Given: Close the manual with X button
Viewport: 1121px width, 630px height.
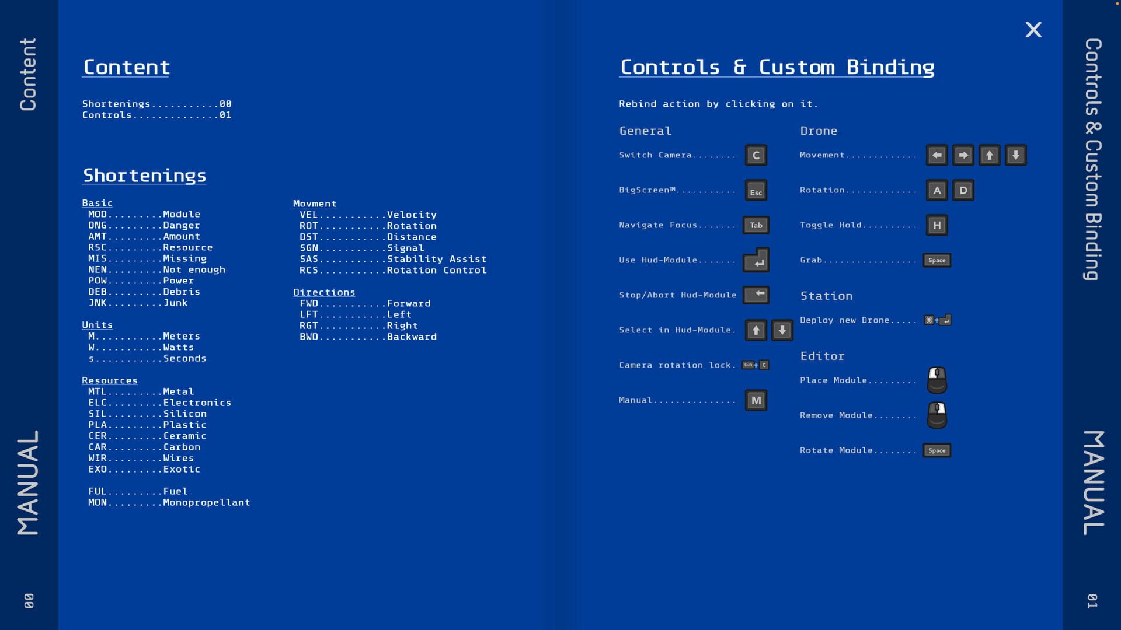Looking at the screenshot, I should coord(1033,30).
